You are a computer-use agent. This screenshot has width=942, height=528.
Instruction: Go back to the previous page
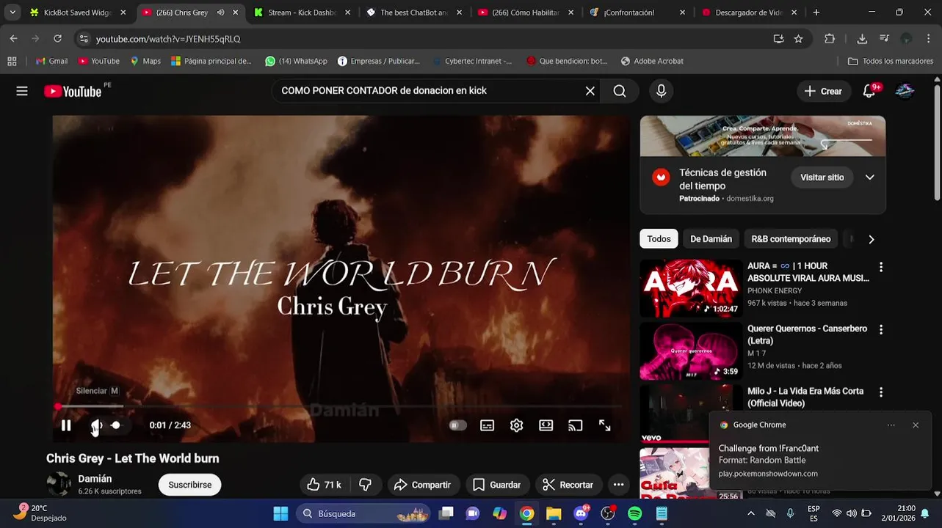13,39
